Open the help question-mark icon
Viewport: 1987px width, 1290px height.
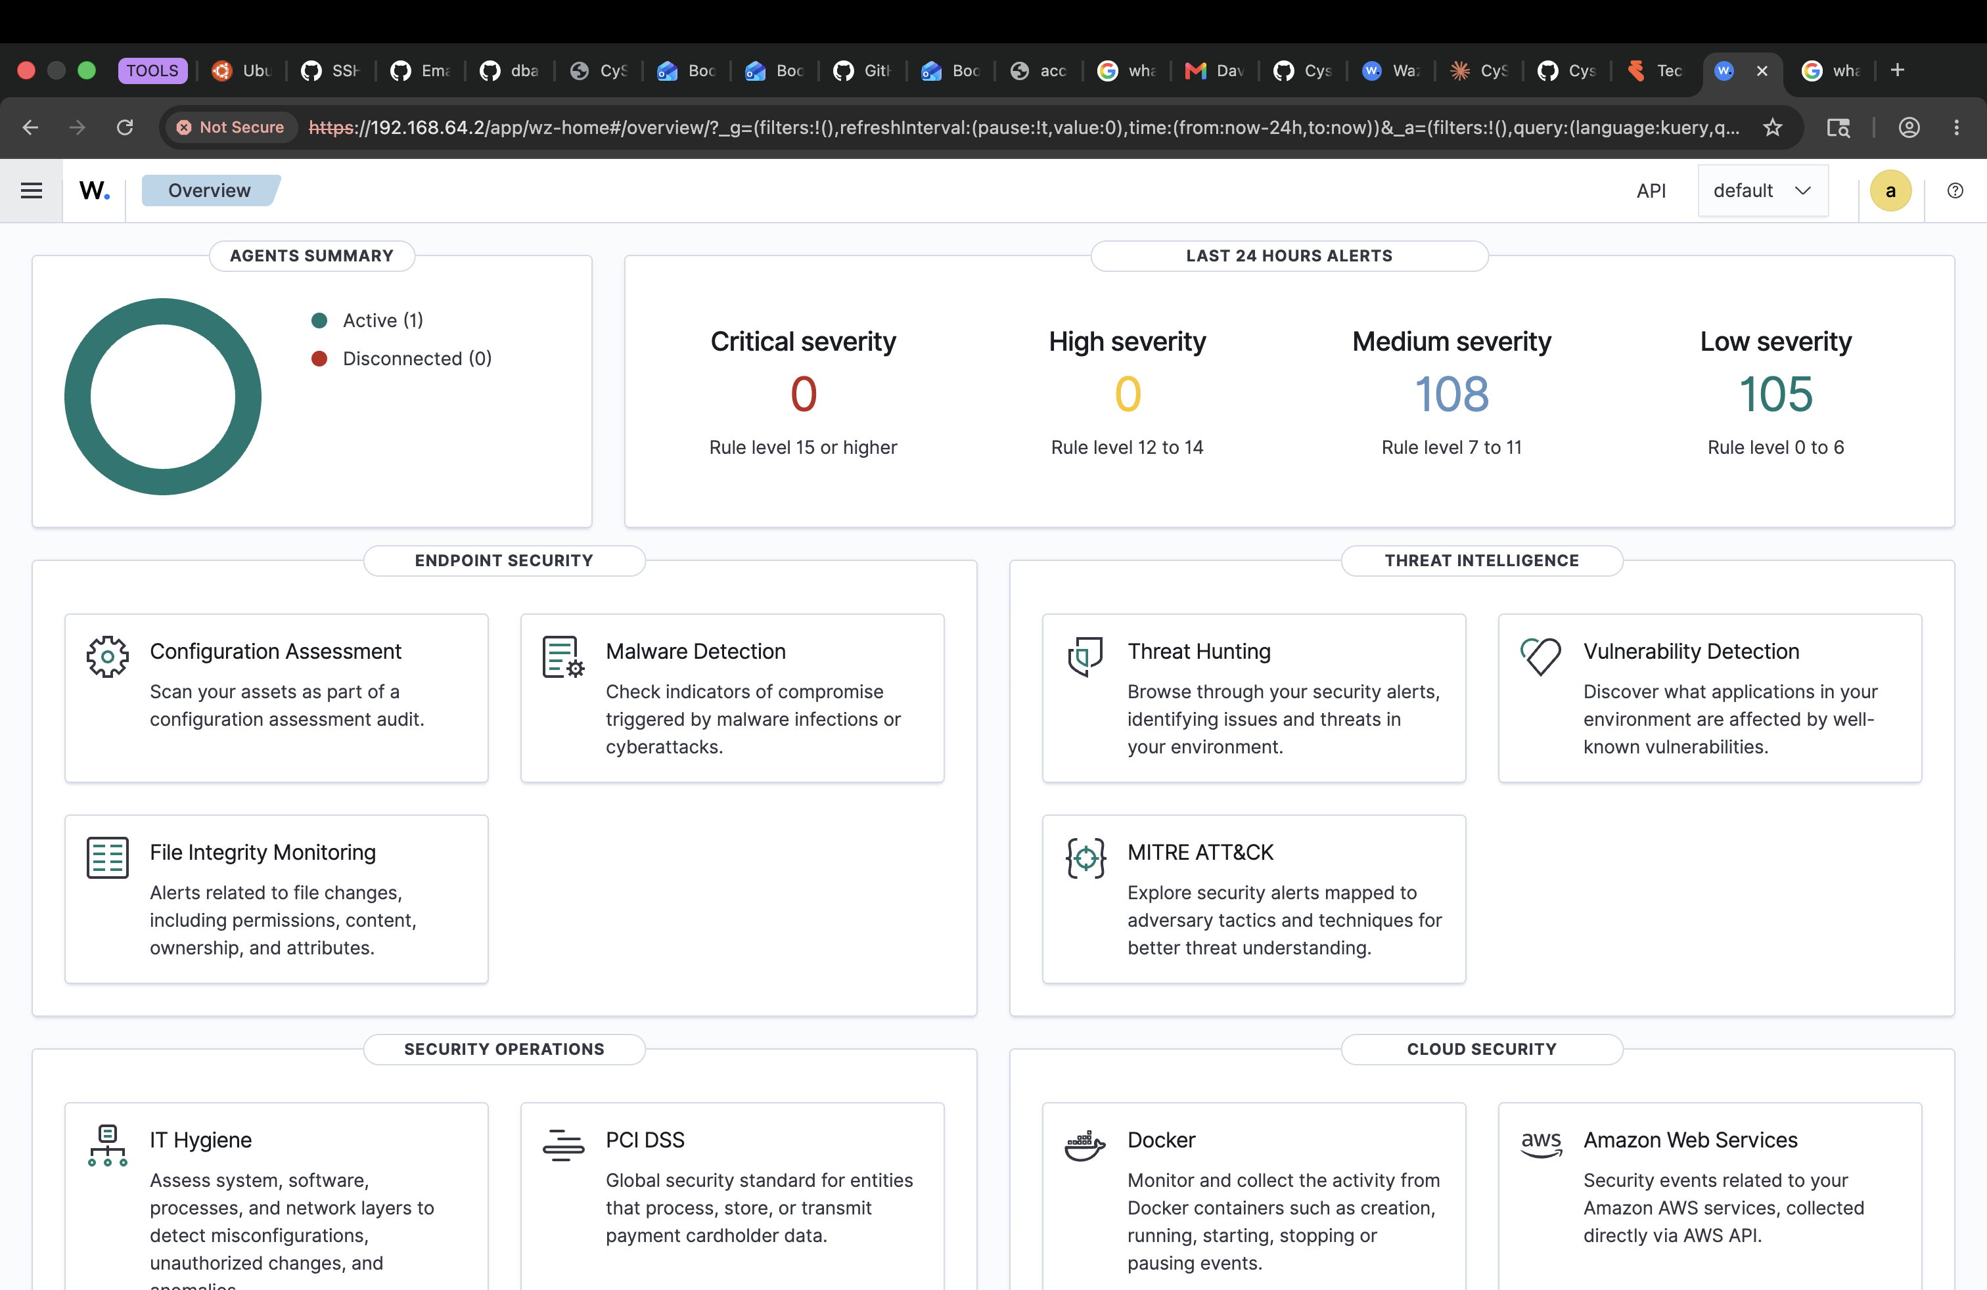pos(1954,190)
